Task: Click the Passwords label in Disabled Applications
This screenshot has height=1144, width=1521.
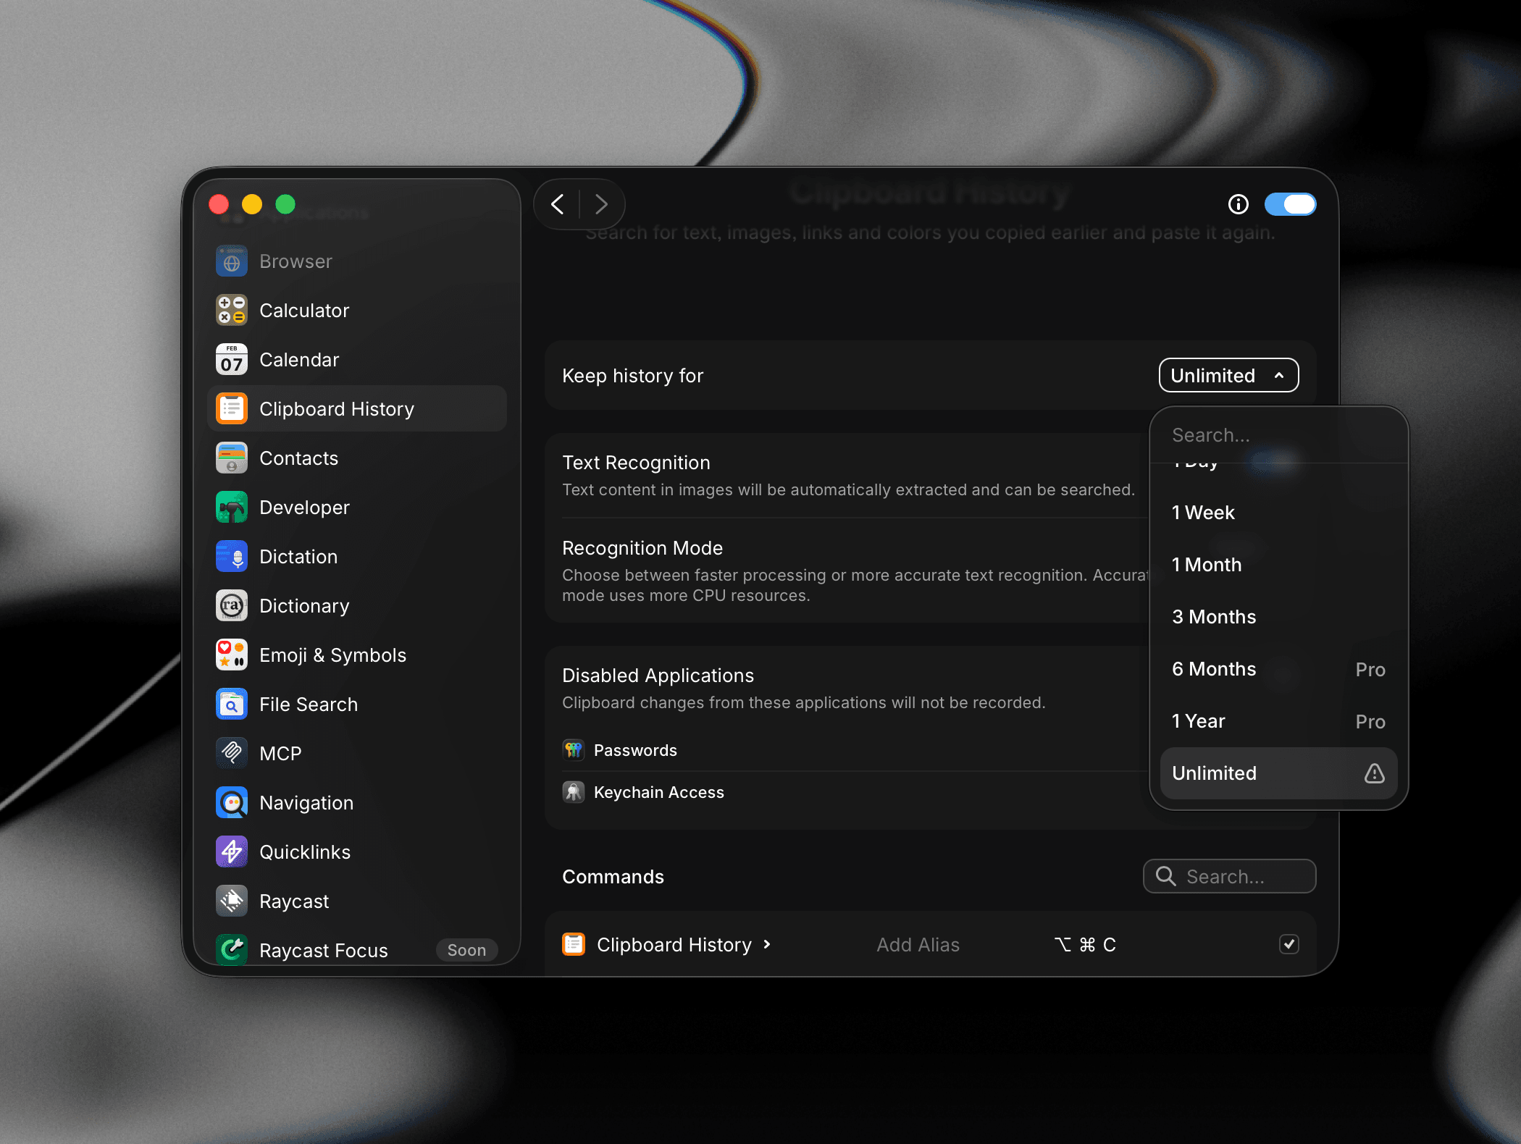Action: pos(635,750)
